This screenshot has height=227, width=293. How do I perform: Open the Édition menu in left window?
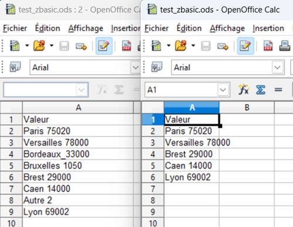pos(47,28)
